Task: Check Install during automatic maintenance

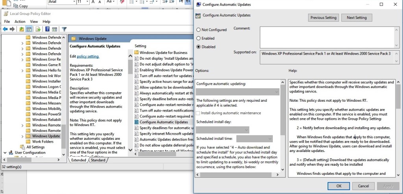Action: coord(198,113)
